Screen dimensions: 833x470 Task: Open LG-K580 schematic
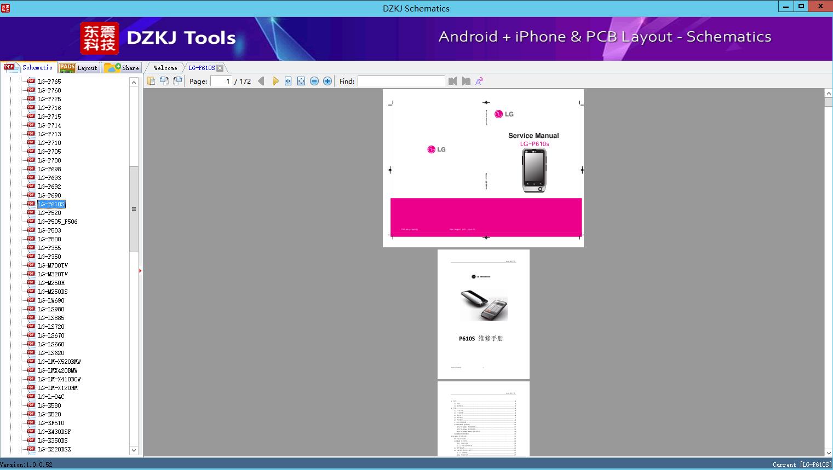[x=49, y=405]
